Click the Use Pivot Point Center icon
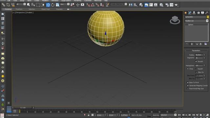The image size is (210, 118). 73,5
